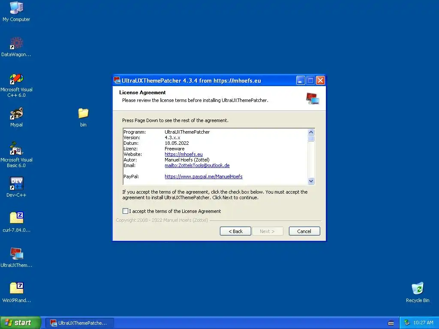The width and height of the screenshot is (439, 329).
Task: Minimize the installer window
Action: pyautogui.click(x=301, y=81)
